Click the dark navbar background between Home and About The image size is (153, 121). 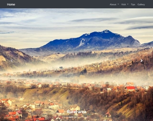[62, 4]
